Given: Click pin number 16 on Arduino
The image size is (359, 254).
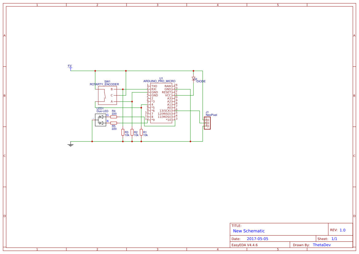Looking at the screenshot, I should (176, 110).
